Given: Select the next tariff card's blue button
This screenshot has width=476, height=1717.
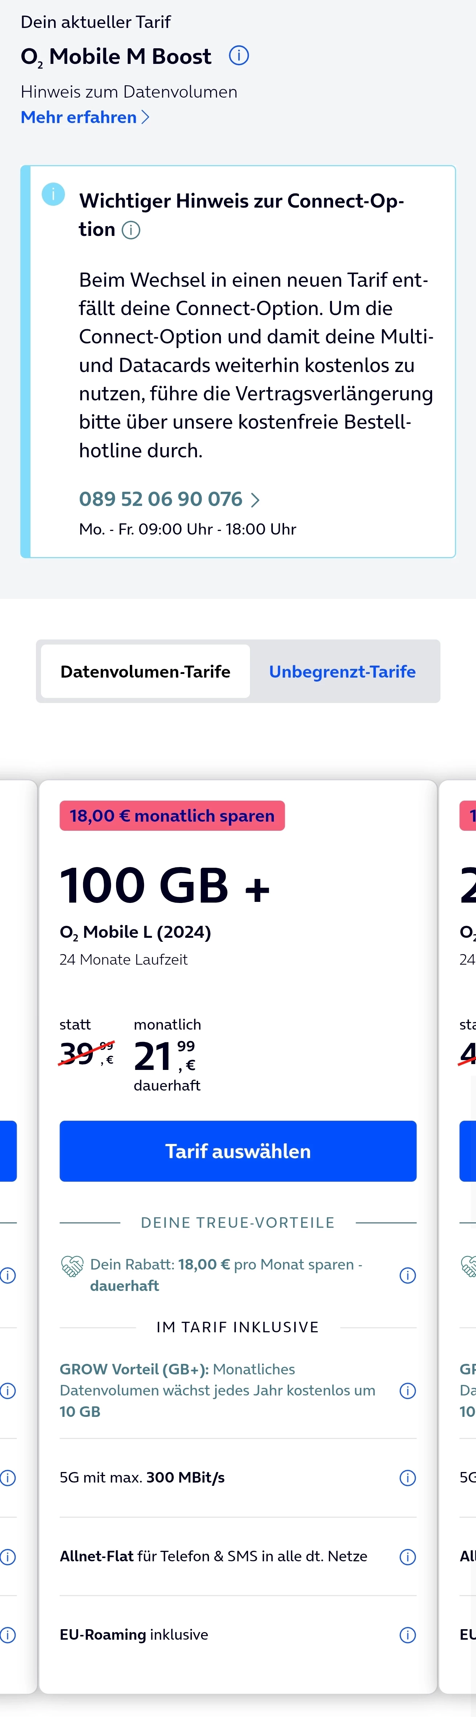Looking at the screenshot, I should coord(468,1151).
